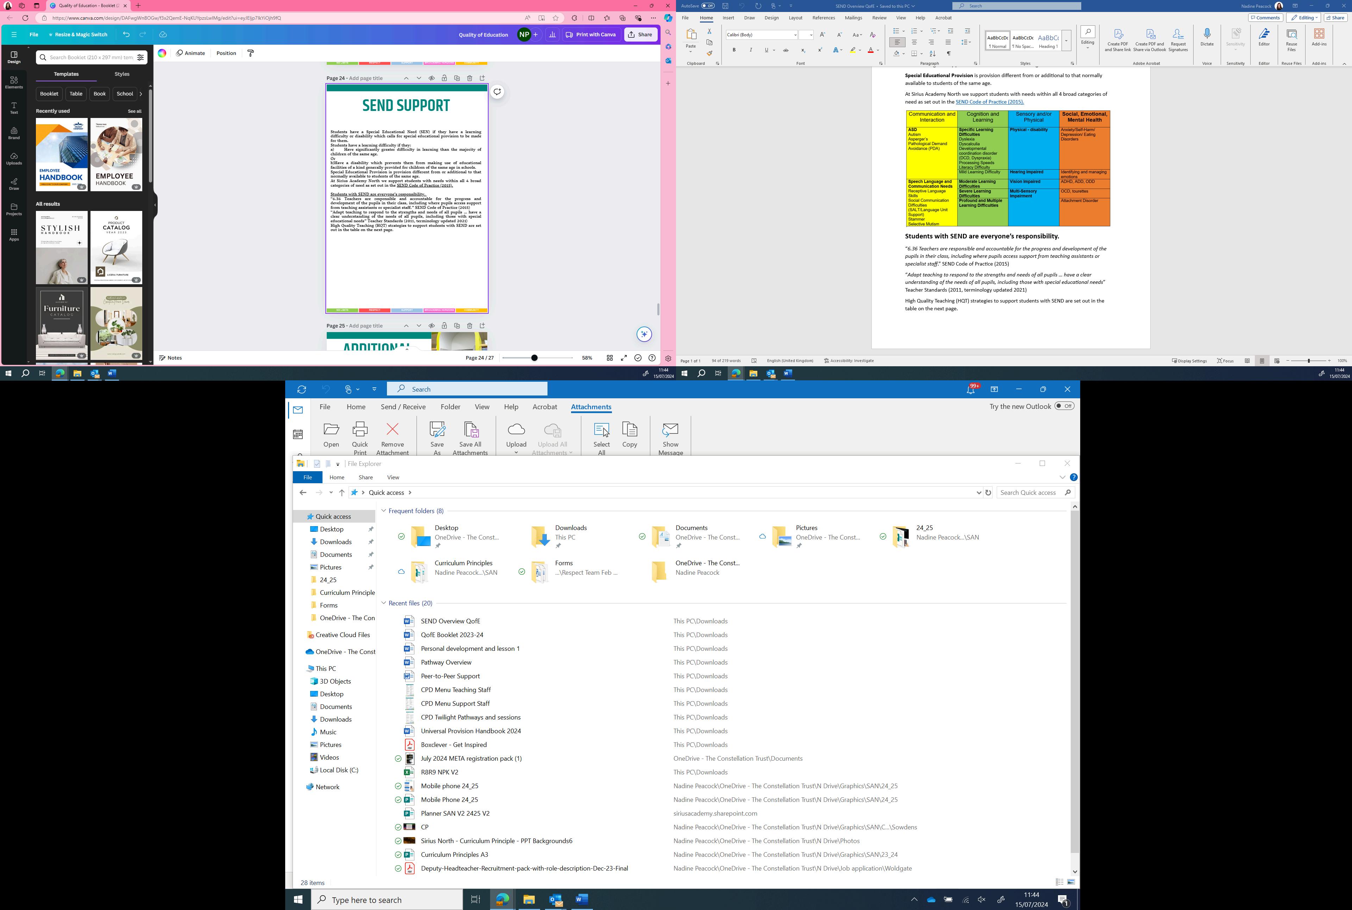Click the SEND Code of Practice (2015) link
This screenshot has height=910, width=1352.
(x=989, y=102)
